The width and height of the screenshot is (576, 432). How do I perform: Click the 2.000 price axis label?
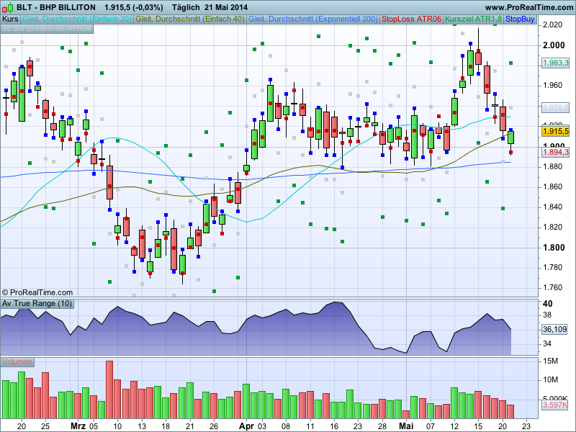554,45
